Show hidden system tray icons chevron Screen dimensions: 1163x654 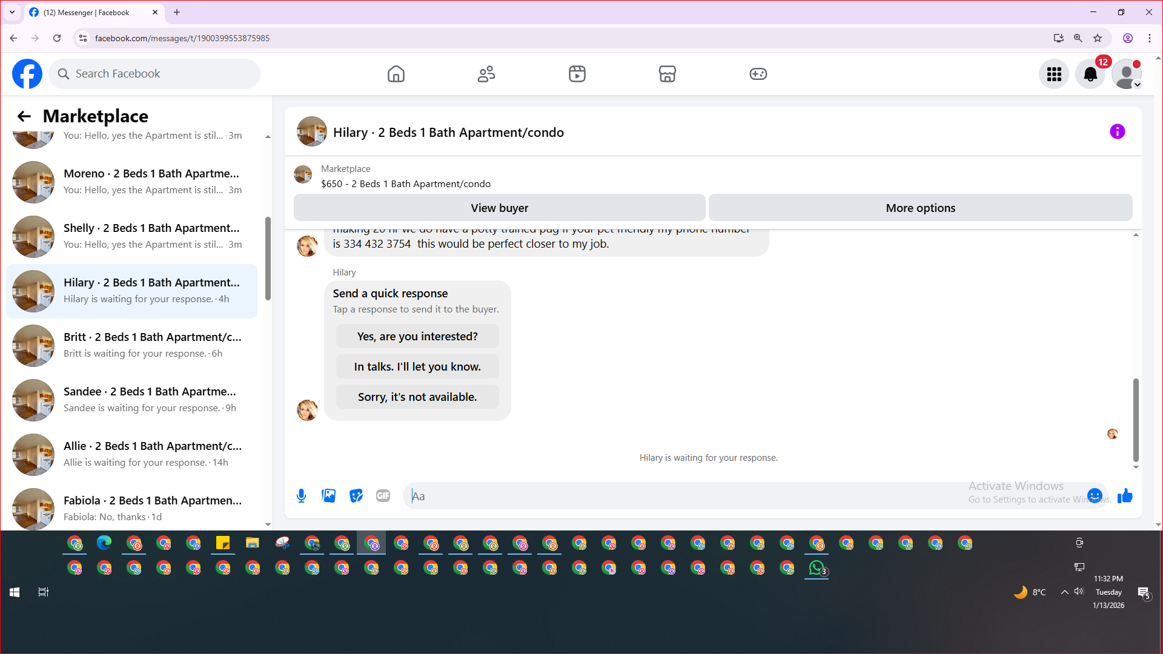click(1064, 592)
